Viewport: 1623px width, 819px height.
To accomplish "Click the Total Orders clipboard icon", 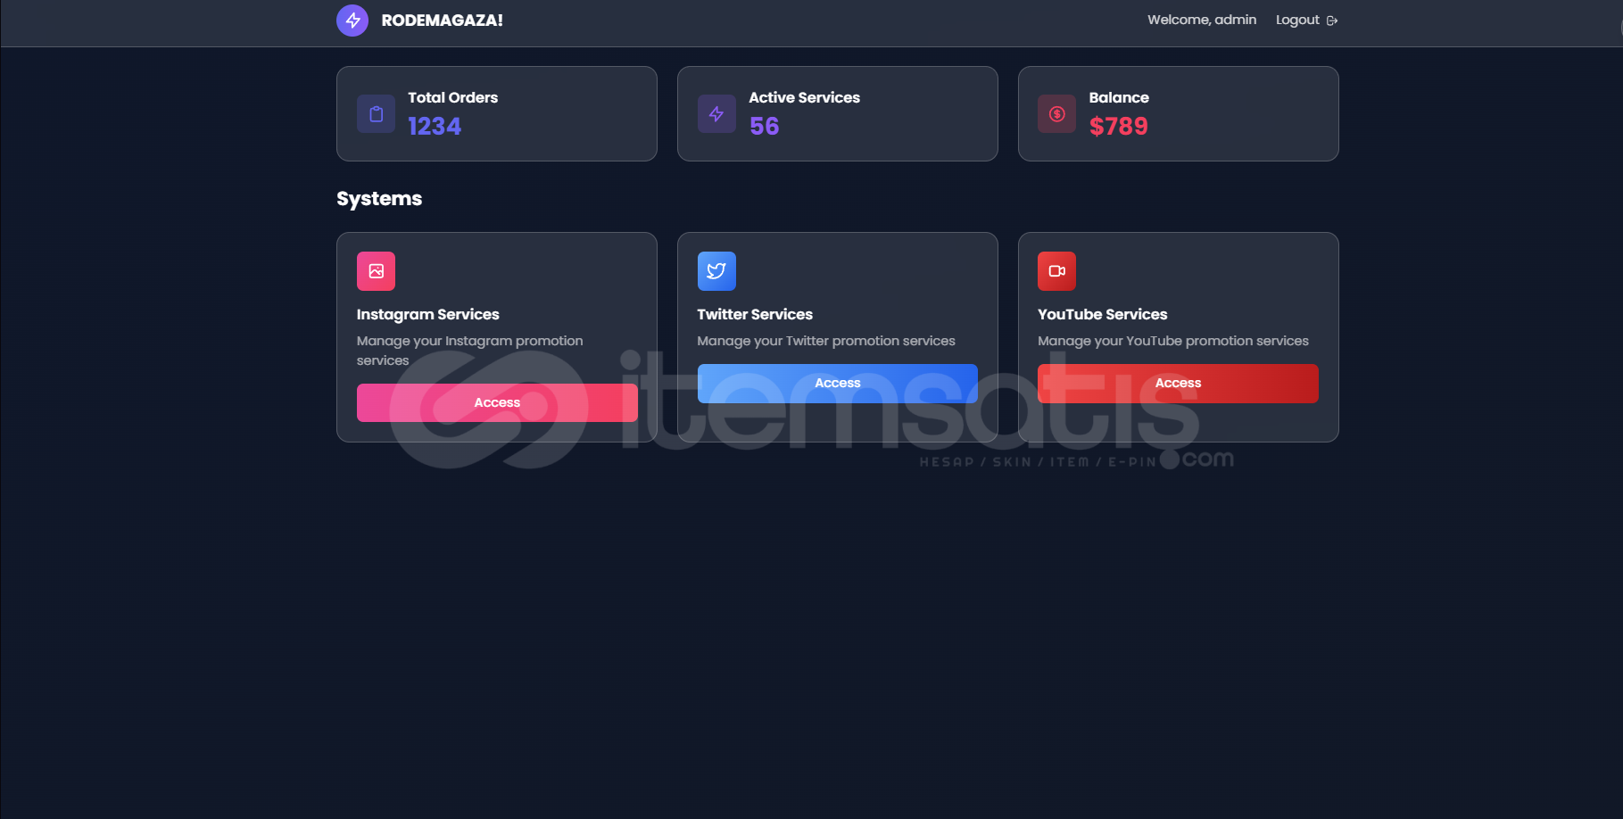I will click(376, 114).
